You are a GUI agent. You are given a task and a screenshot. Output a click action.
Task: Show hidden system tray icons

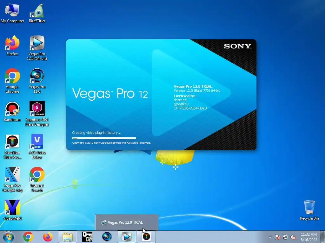pos(270,237)
